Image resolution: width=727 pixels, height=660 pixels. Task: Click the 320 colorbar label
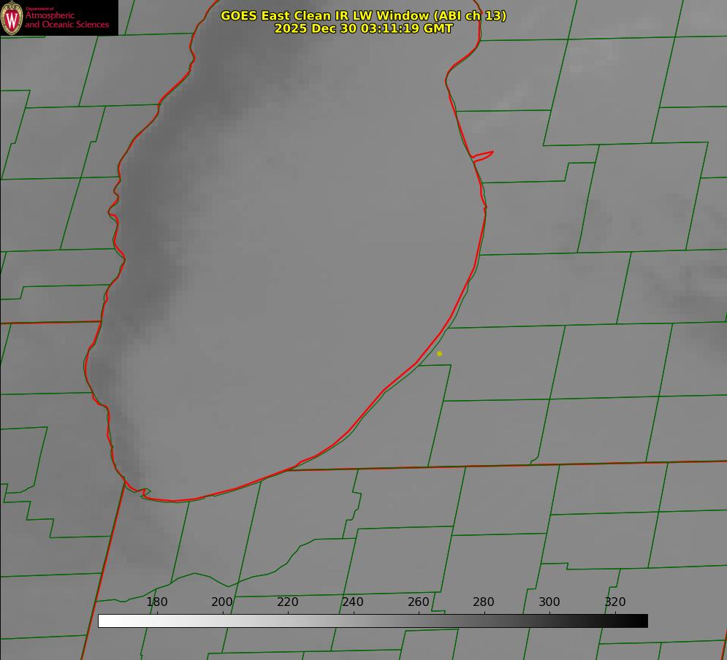click(615, 602)
